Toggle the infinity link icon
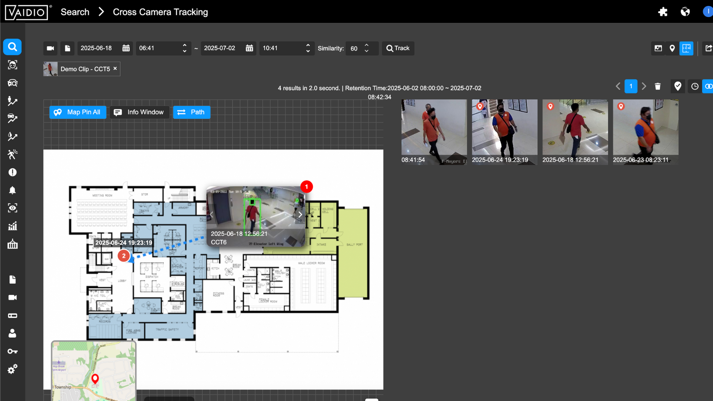Viewport: 713px width, 401px height. [x=709, y=87]
